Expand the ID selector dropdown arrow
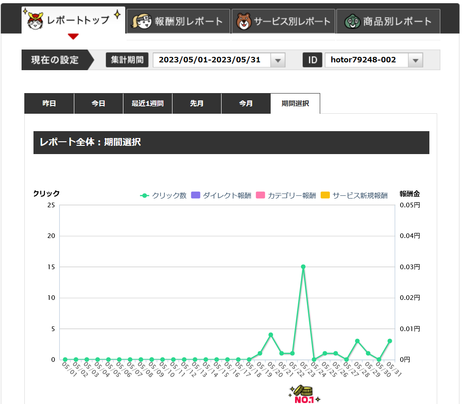Image resolution: width=467 pixels, height=404 pixels. tap(415, 60)
